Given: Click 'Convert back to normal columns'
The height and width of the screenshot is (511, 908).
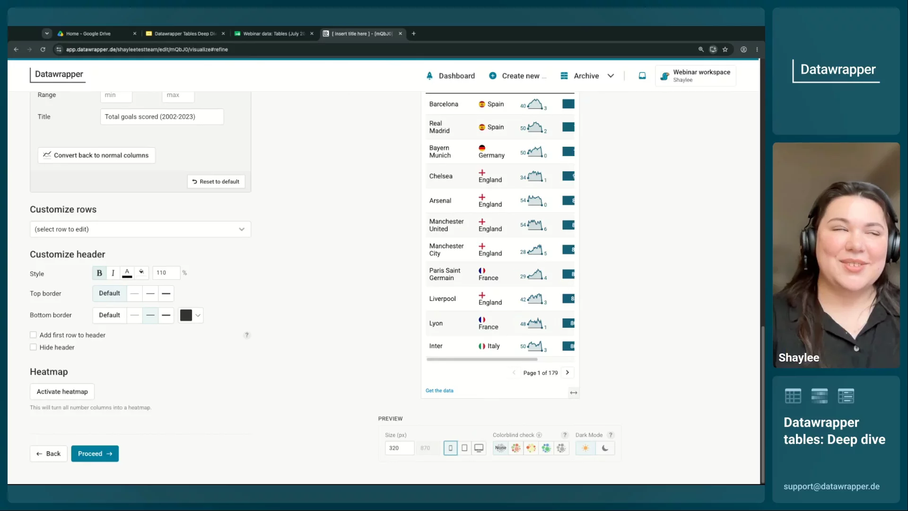Looking at the screenshot, I should pos(96,155).
